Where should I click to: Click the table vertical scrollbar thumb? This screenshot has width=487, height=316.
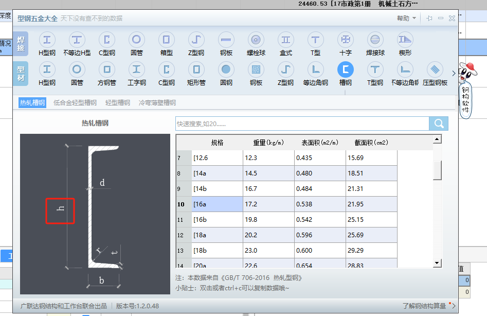click(437, 170)
